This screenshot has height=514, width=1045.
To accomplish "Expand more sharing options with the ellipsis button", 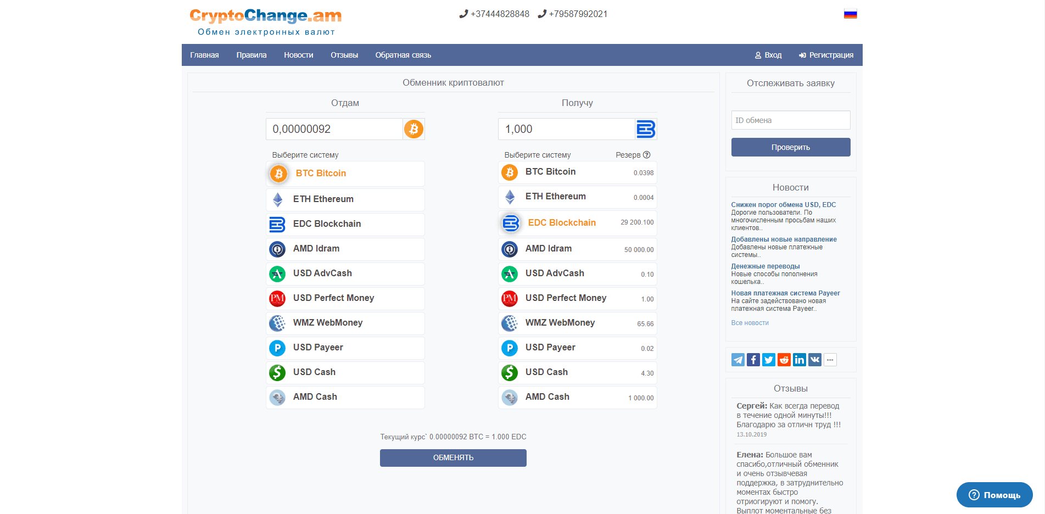I will pyautogui.click(x=830, y=360).
